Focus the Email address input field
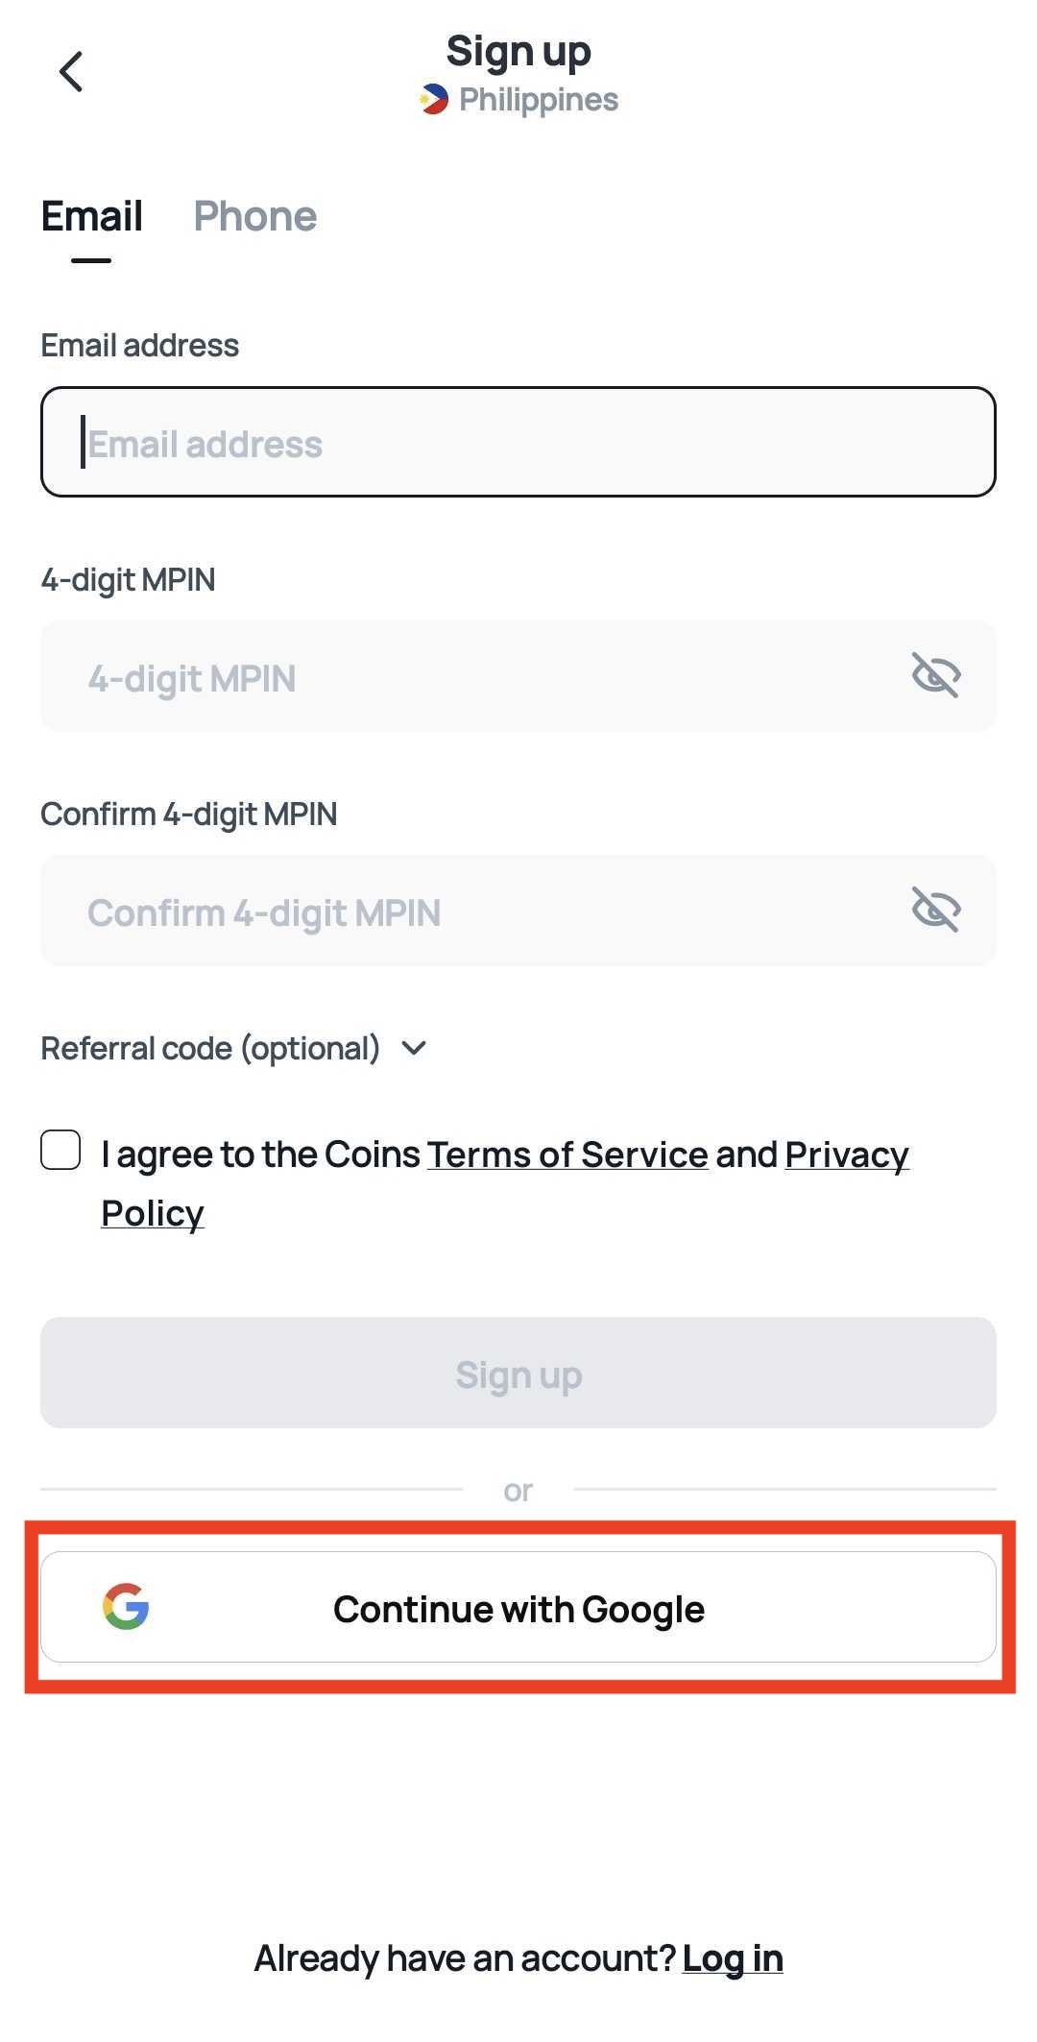Image resolution: width=1037 pixels, height=2042 pixels. [x=518, y=443]
